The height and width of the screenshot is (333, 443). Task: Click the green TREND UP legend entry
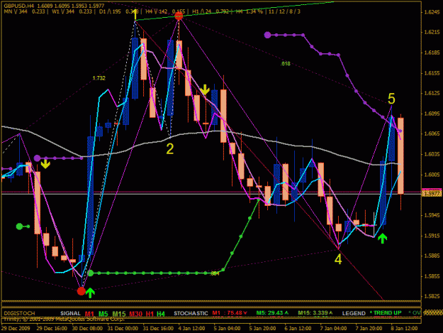[x=386, y=312]
